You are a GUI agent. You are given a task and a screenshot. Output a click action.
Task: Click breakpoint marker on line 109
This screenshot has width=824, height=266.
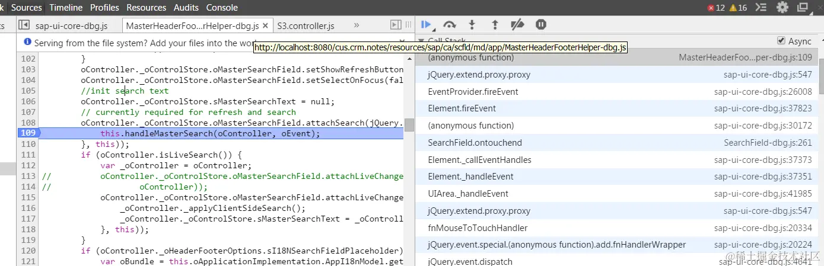(28, 133)
